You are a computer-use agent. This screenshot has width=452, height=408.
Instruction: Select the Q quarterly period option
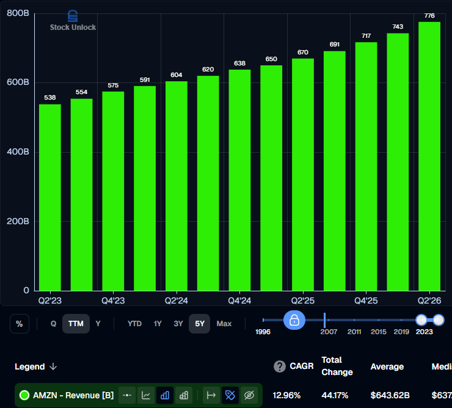click(53, 324)
